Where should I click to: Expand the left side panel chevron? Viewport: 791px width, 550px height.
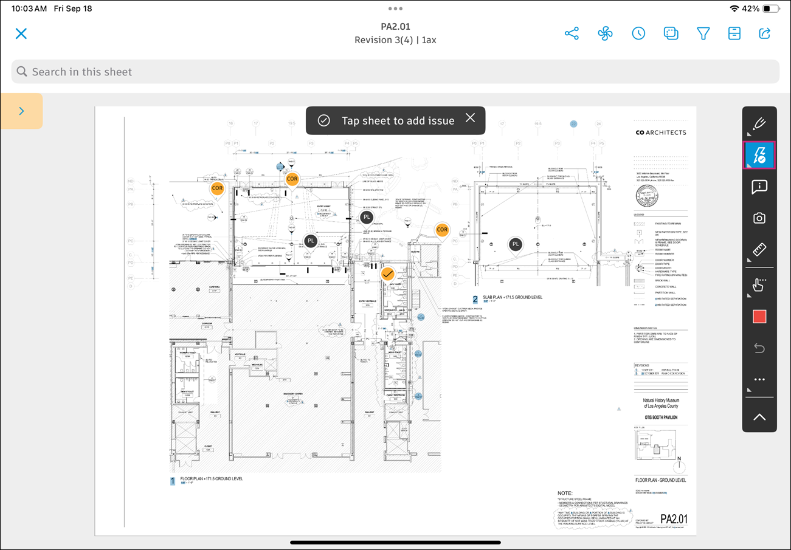click(x=21, y=111)
